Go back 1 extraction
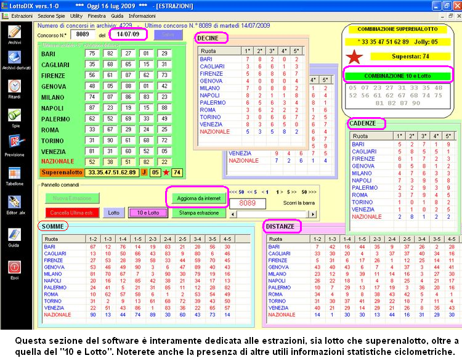 pos(265,192)
